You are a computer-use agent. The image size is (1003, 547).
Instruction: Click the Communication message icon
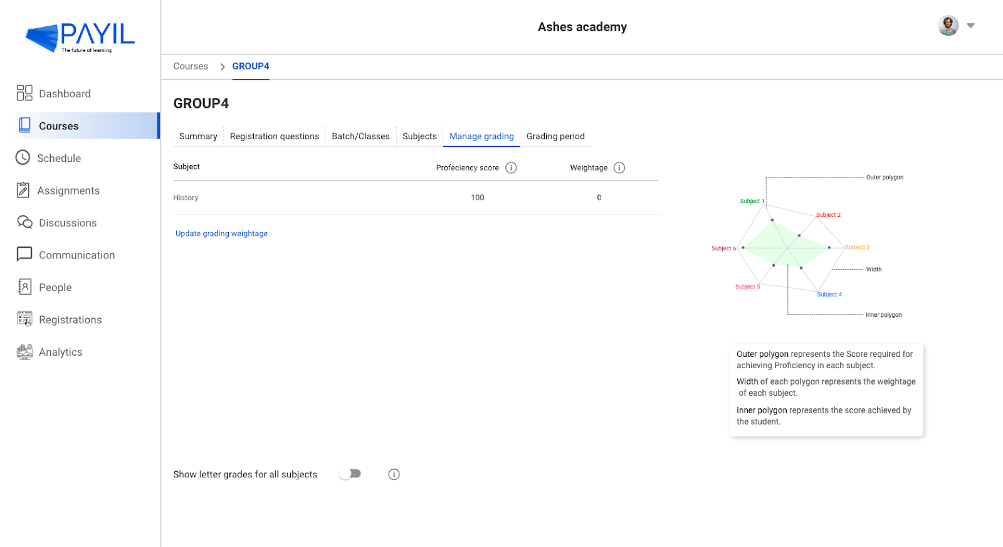(24, 254)
